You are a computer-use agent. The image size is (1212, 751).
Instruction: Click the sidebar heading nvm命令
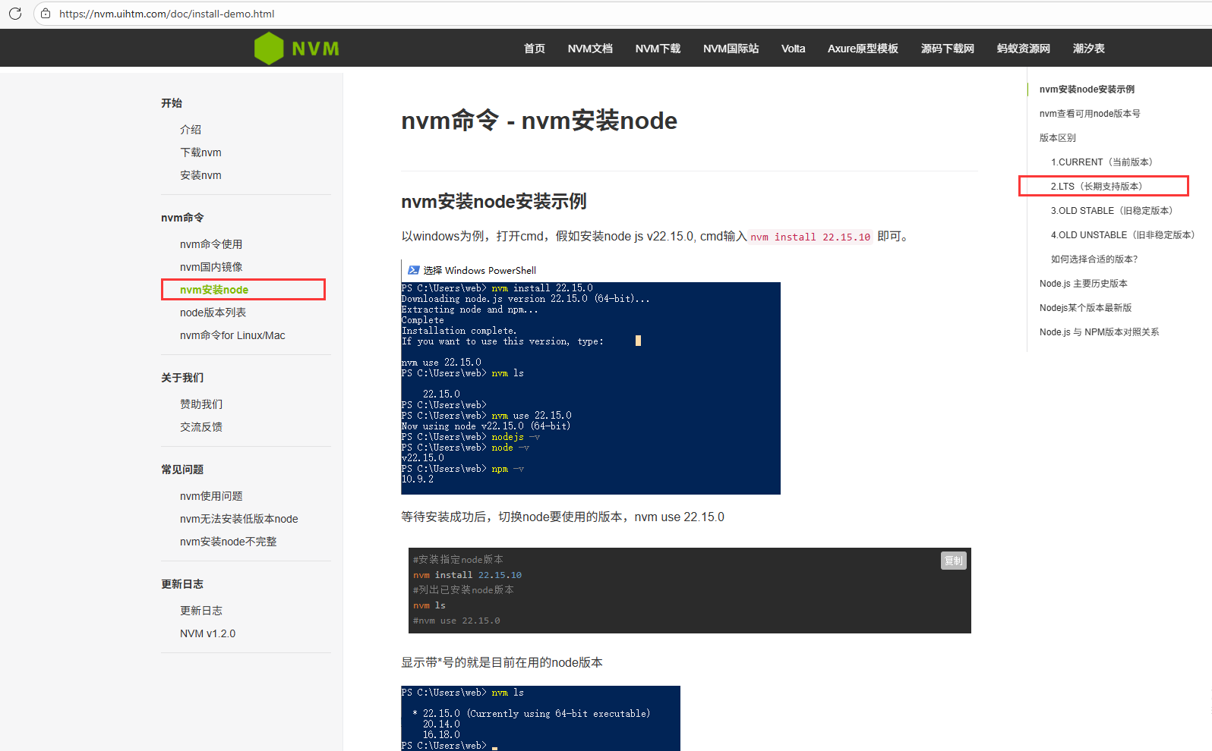182,218
